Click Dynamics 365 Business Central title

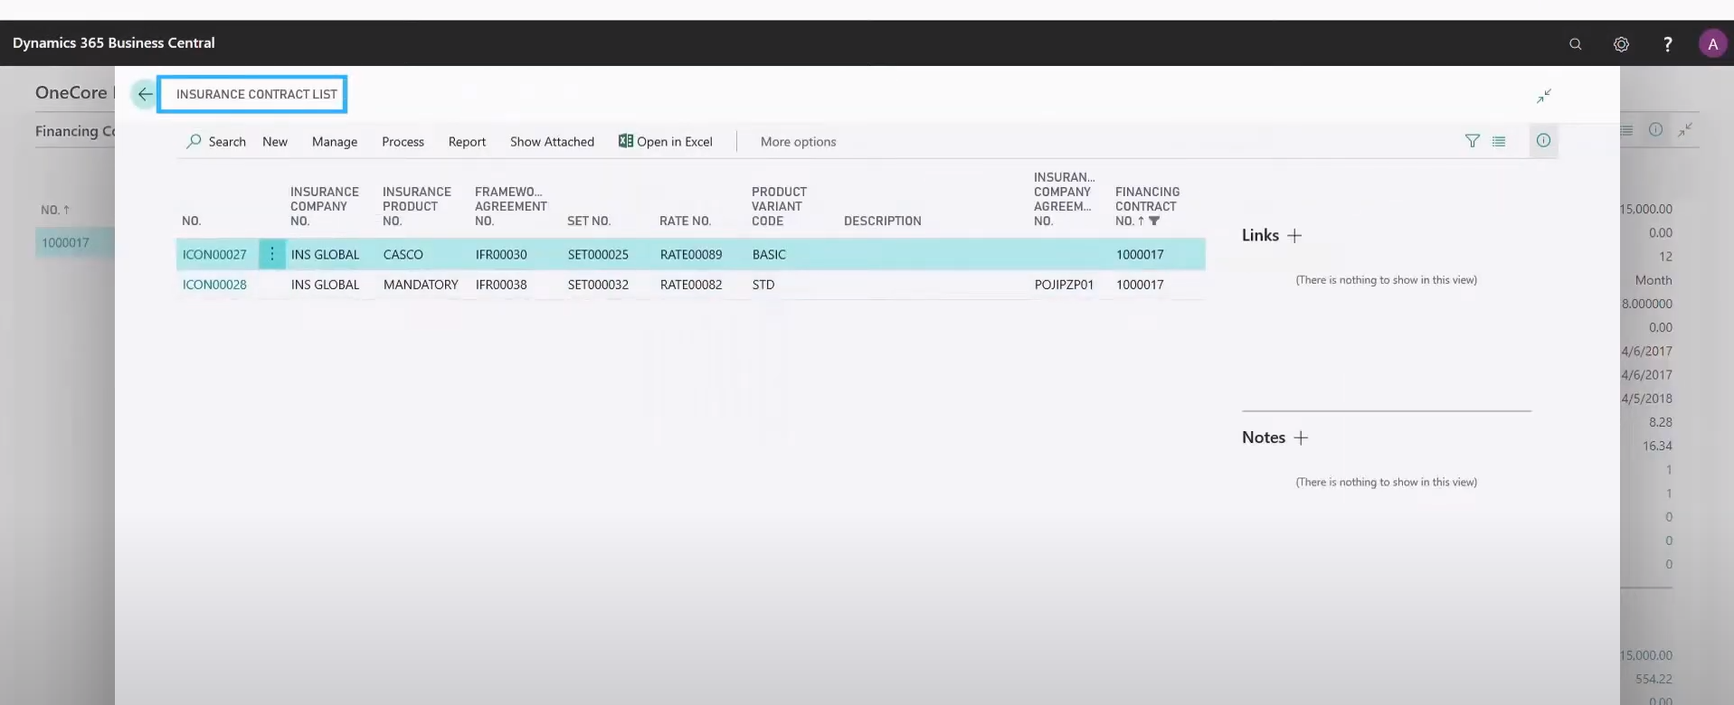114,43
